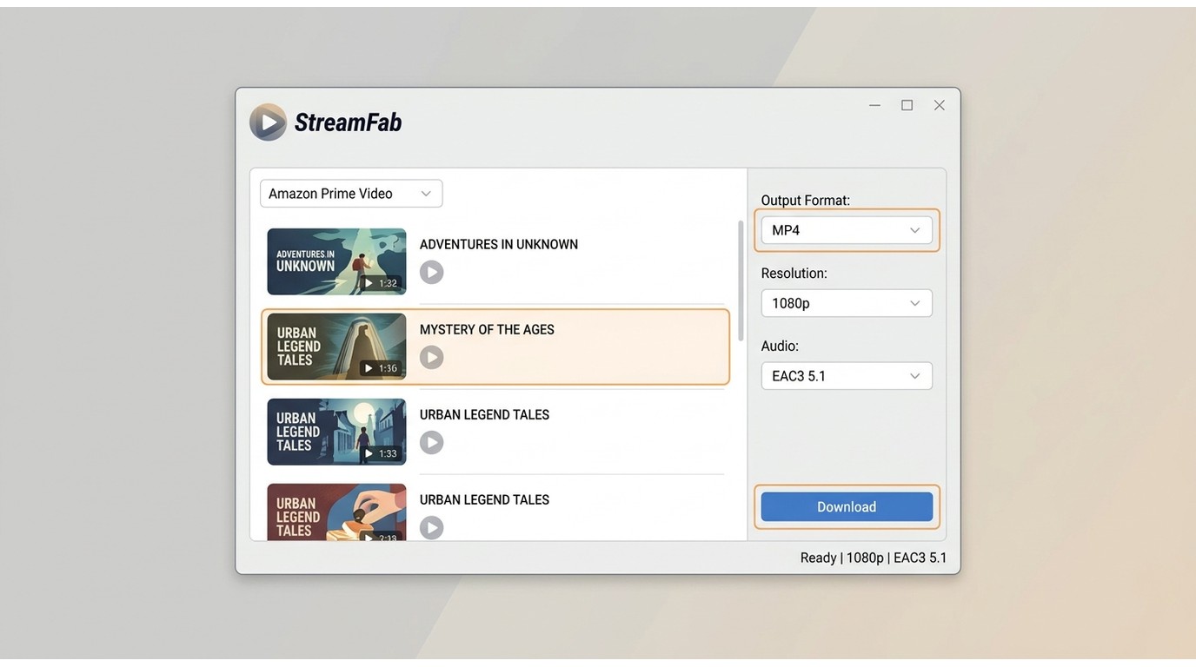Close the StreamFab window
Screen dimensions: 1196x667
coord(940,105)
